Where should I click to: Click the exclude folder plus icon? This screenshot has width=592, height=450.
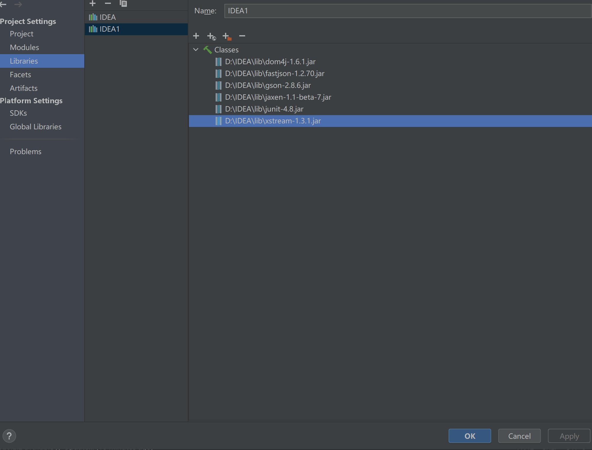[227, 36]
